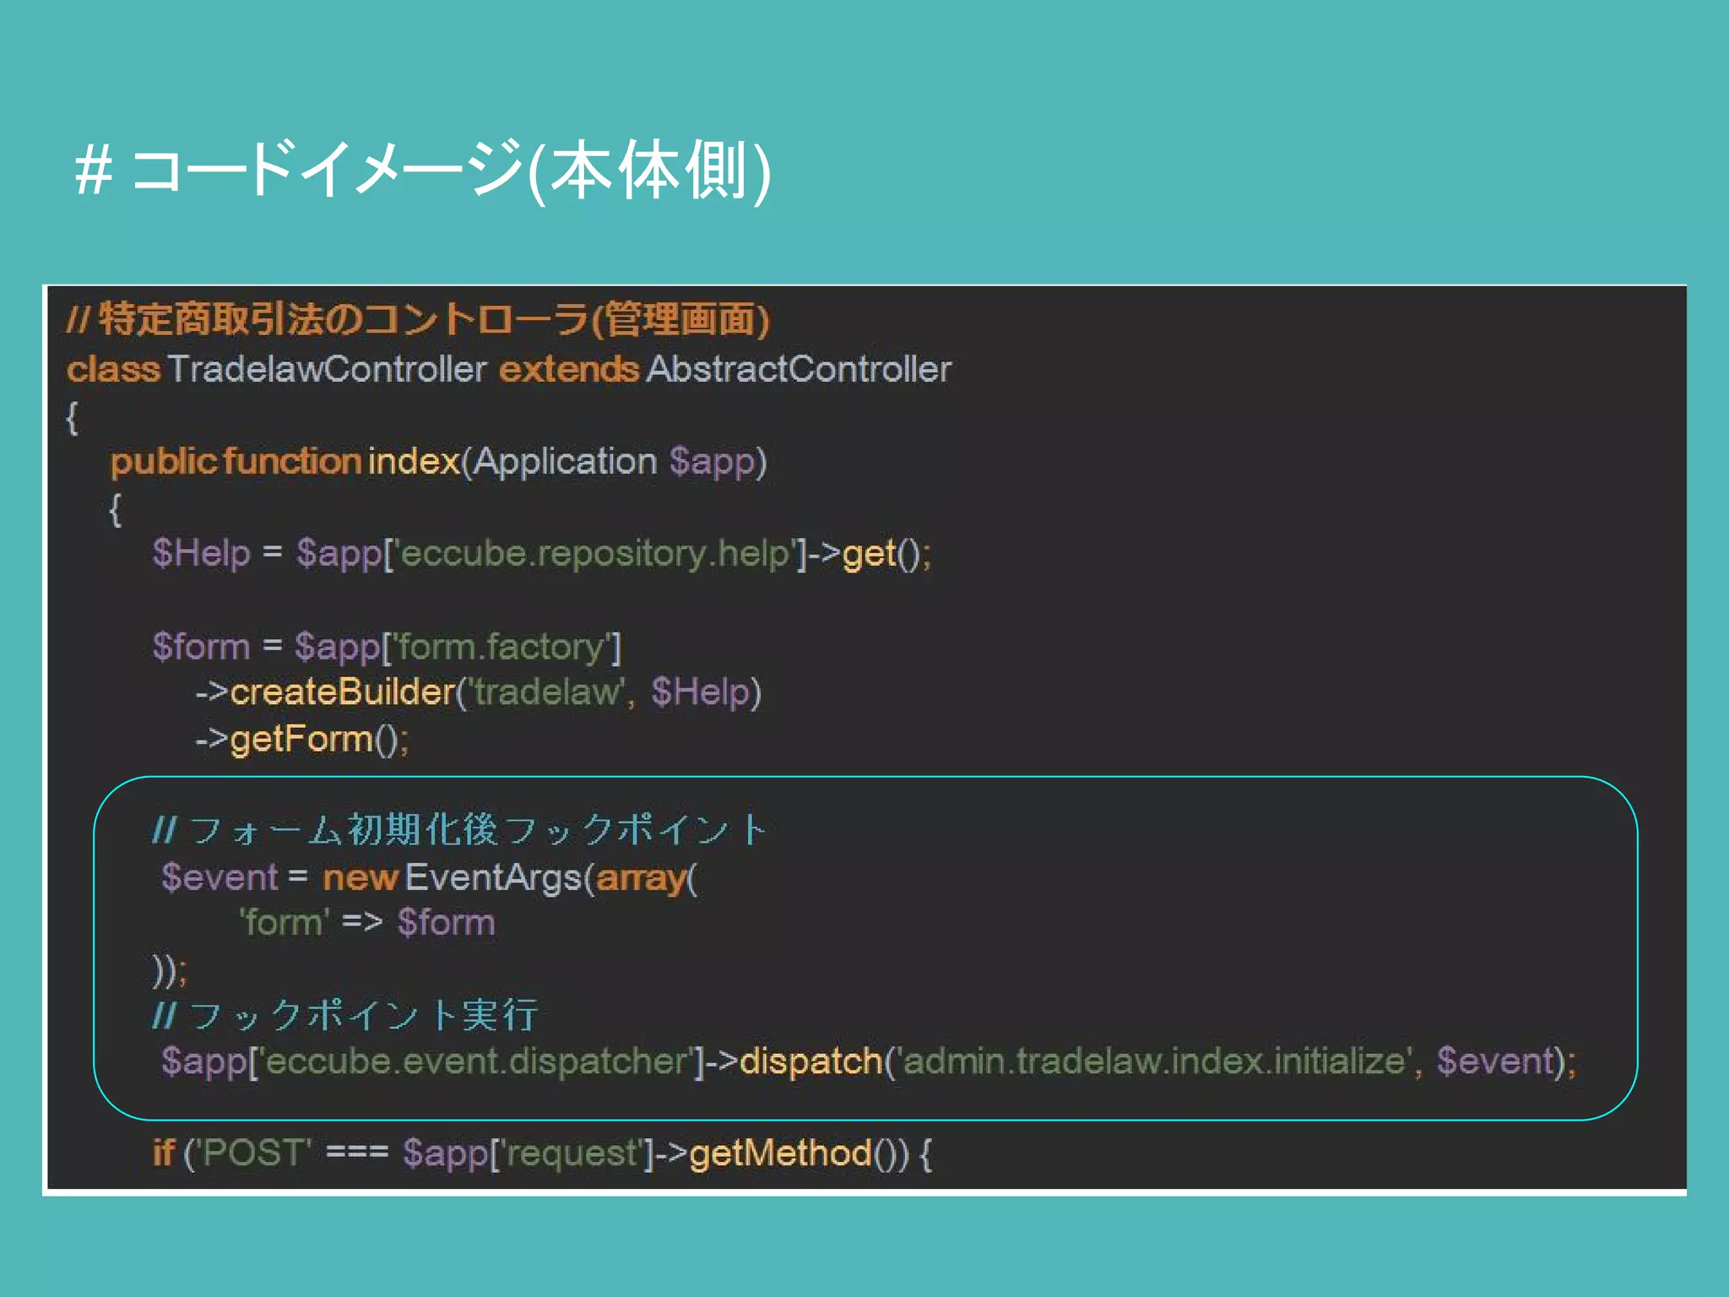Click the text 'EventArgs('
The width and height of the screenshot is (1729, 1297).
(x=500, y=877)
